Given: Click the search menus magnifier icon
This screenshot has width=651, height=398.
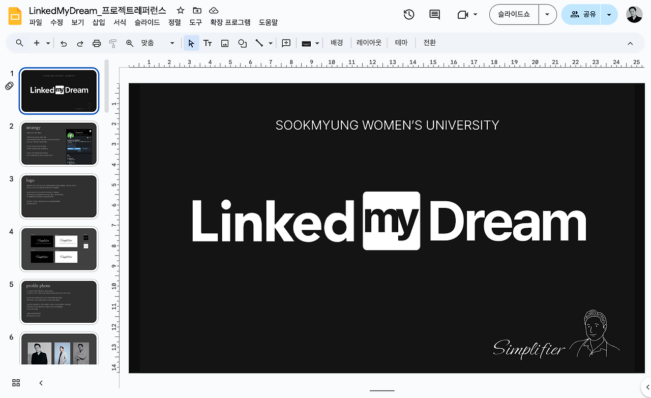Looking at the screenshot, I should coord(19,43).
